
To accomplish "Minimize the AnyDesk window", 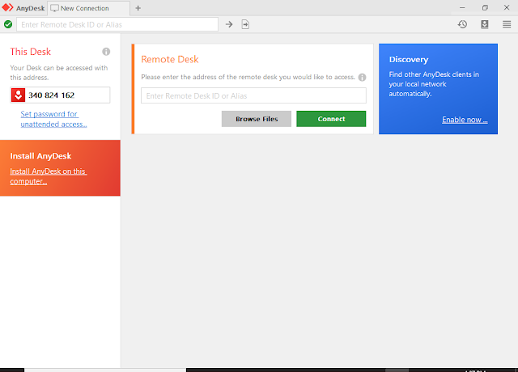I will (462, 7).
